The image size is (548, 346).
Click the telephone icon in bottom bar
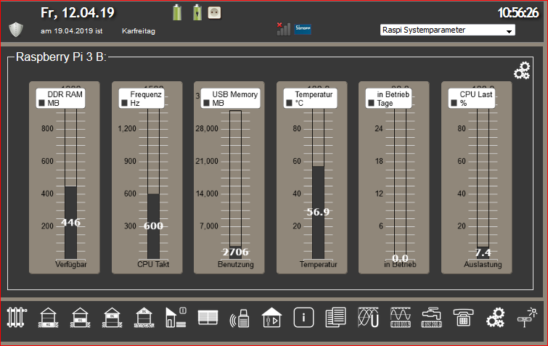coord(462,317)
